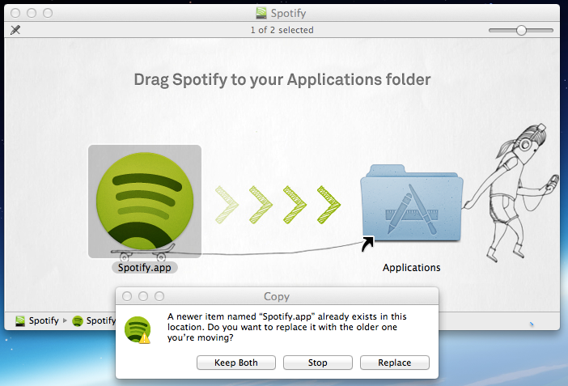Select the Spotify.app icon
This screenshot has height=386, width=568.
click(145, 201)
